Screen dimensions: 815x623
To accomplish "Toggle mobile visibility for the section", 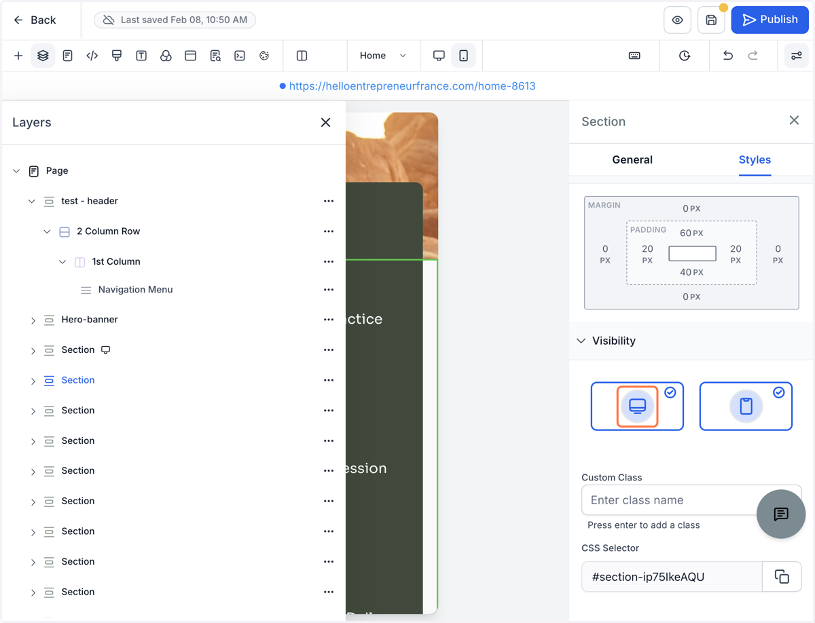I will [x=746, y=406].
